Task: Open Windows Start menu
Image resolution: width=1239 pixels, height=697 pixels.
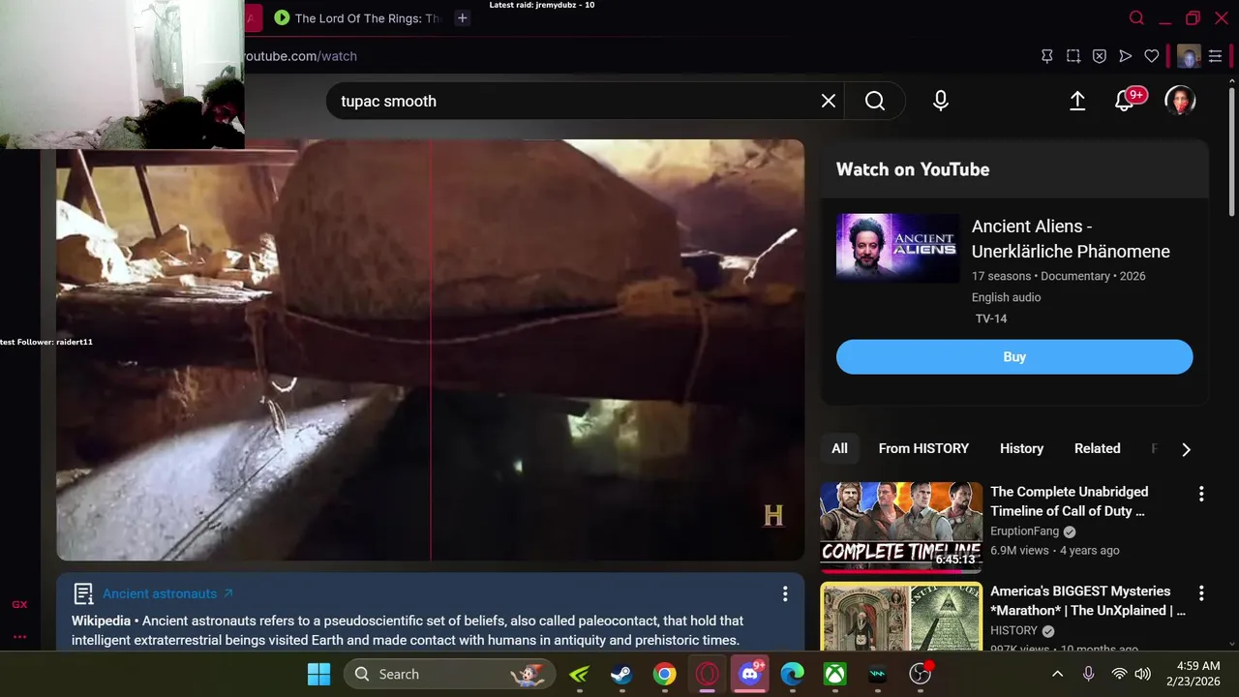Action: [x=318, y=674]
